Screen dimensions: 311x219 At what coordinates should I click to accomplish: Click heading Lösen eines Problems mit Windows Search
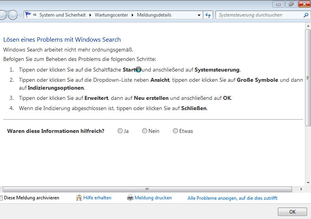[x=62, y=40]
